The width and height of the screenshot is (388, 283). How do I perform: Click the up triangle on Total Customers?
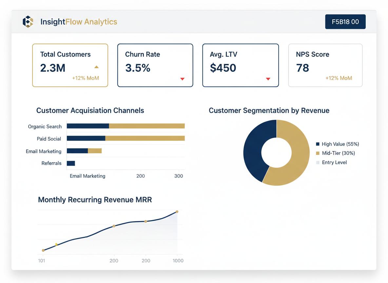pos(96,67)
